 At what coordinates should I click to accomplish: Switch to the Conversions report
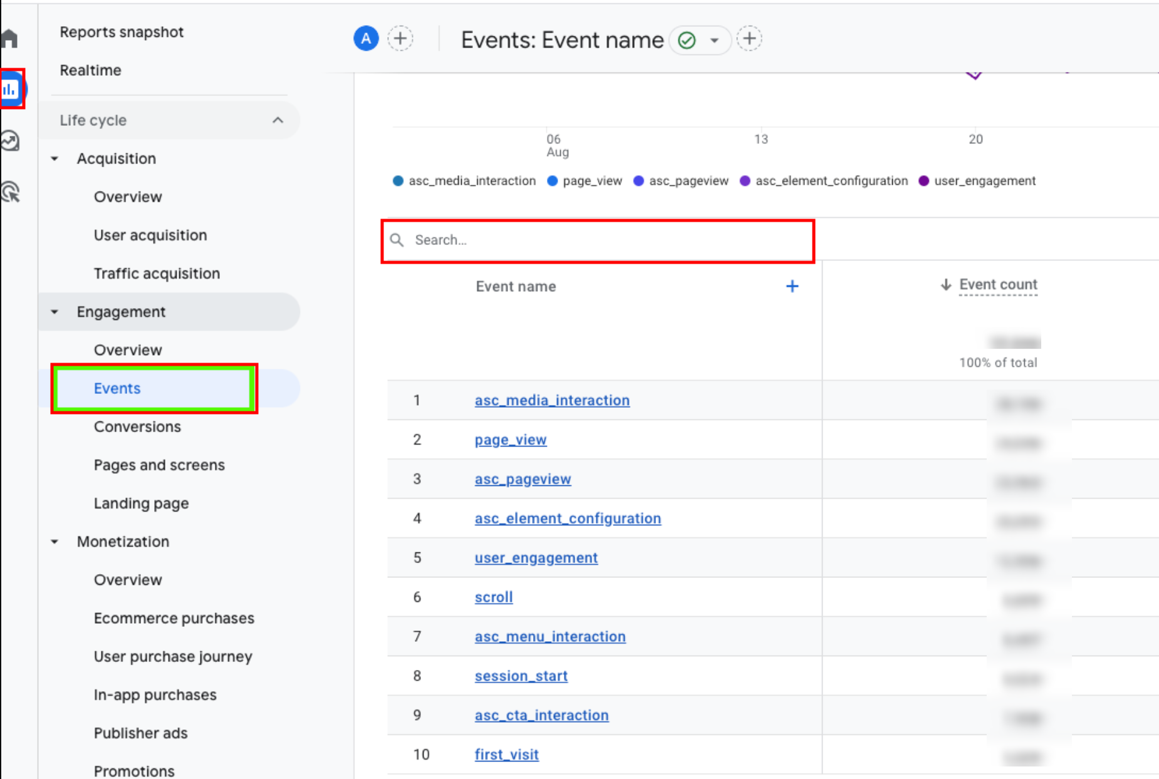coord(137,426)
